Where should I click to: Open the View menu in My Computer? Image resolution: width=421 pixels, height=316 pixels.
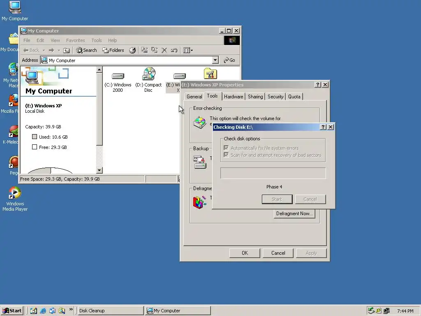56,40
